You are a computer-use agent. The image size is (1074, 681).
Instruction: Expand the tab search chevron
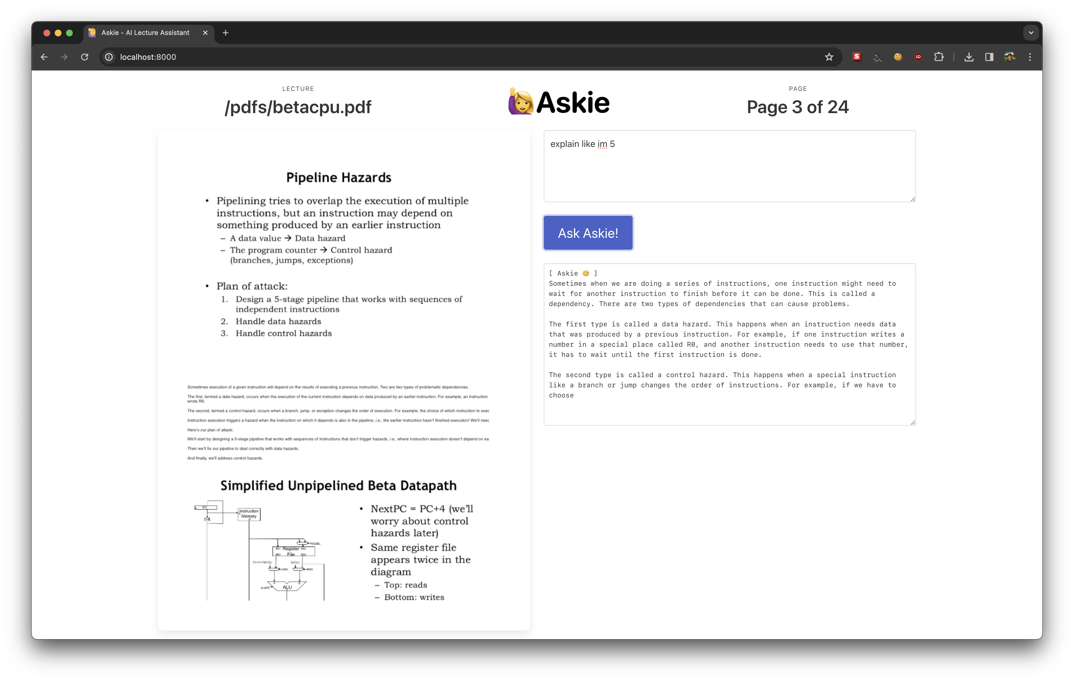click(x=1031, y=32)
